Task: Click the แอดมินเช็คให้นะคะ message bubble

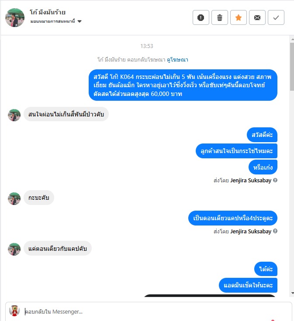Action: click(248, 285)
